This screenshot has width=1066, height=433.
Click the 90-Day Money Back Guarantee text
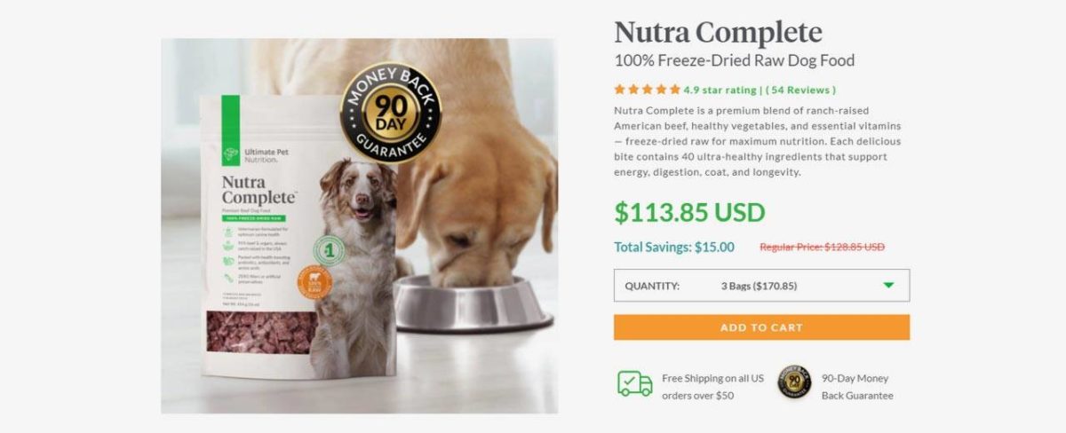[857, 387]
